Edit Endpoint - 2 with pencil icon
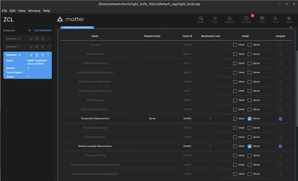 click(x=31, y=55)
